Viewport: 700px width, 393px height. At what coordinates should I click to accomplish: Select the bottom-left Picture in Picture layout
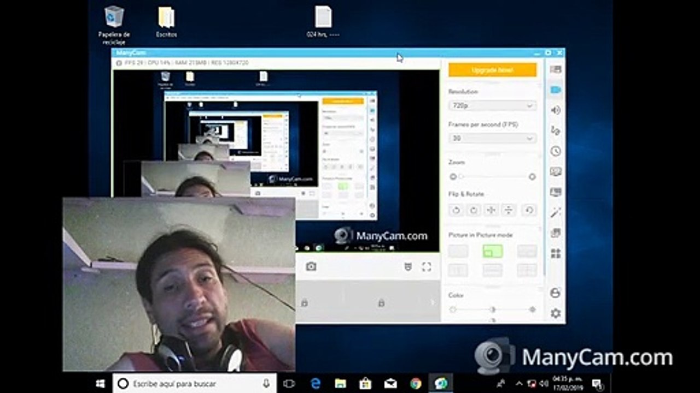(x=458, y=270)
